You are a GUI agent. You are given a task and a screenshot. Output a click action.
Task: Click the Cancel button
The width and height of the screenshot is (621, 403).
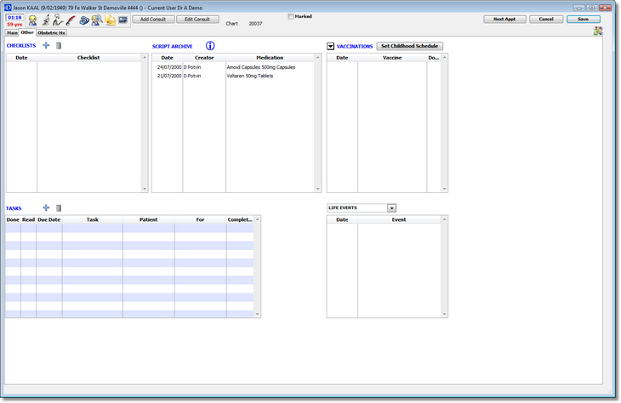(x=546, y=19)
